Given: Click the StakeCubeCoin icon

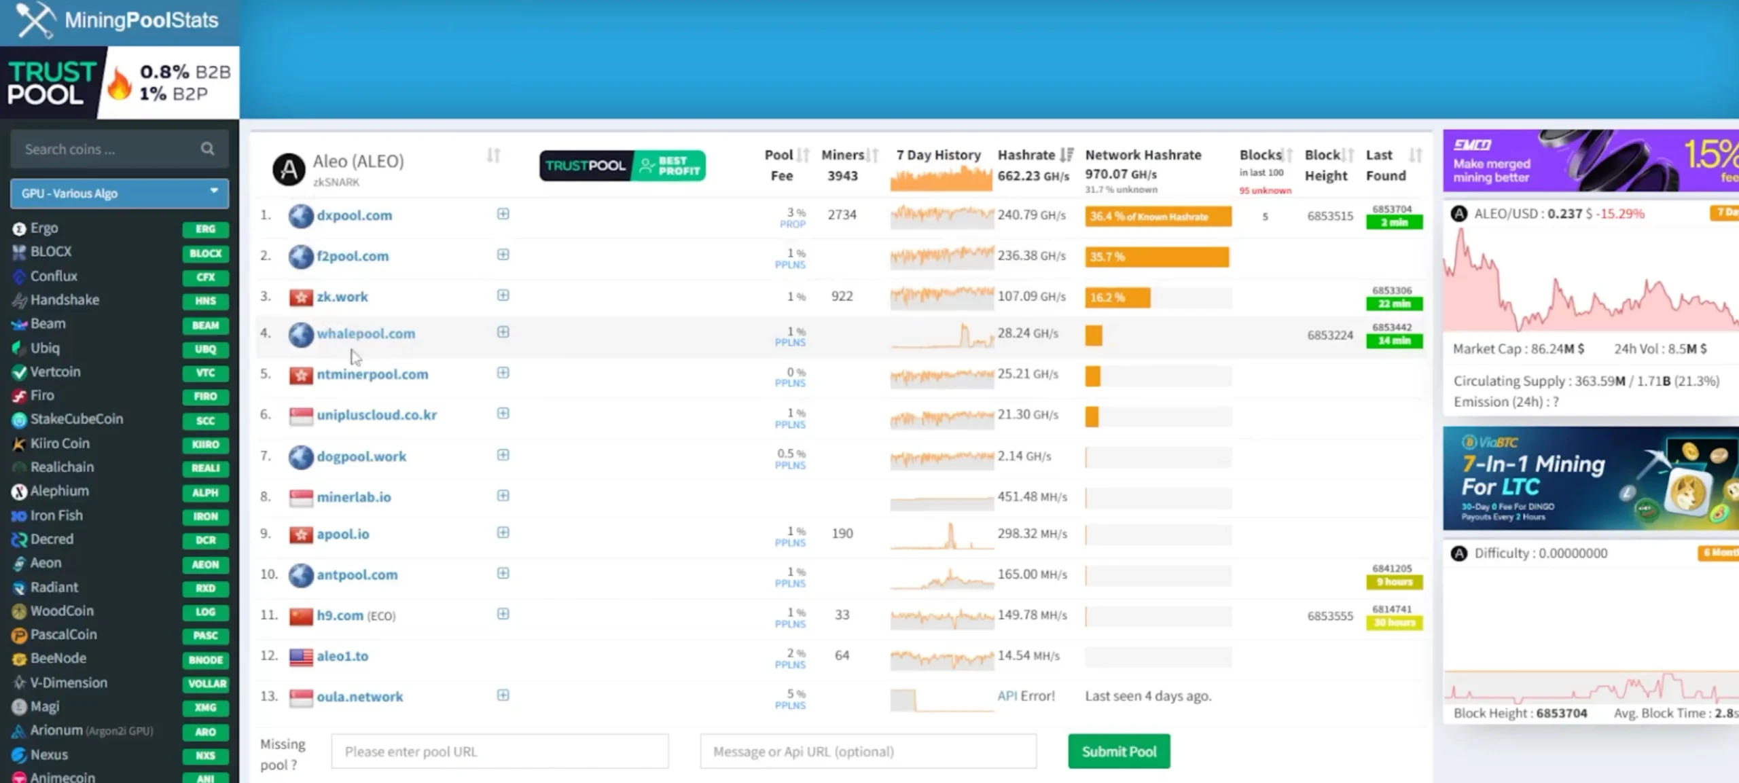Looking at the screenshot, I should pos(19,420).
